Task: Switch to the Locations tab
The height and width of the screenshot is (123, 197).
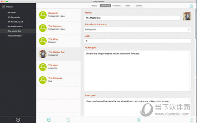Action: pos(117,6)
